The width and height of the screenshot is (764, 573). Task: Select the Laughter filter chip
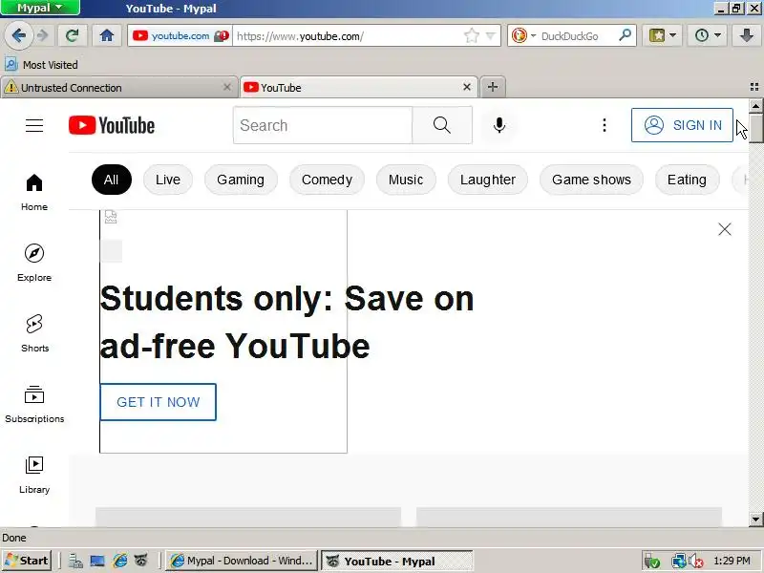pos(488,180)
